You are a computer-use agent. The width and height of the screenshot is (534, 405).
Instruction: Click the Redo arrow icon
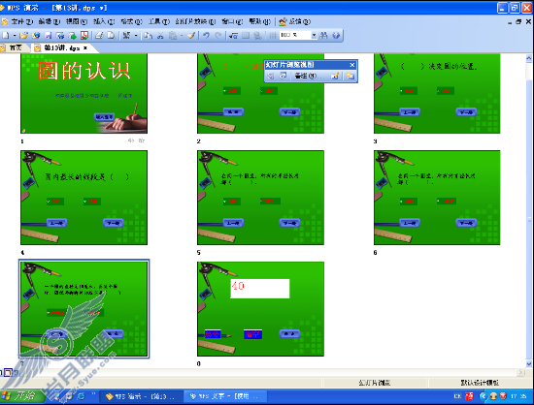pos(217,35)
